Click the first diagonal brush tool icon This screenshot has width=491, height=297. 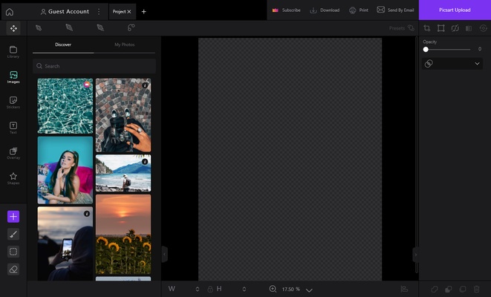[39, 28]
